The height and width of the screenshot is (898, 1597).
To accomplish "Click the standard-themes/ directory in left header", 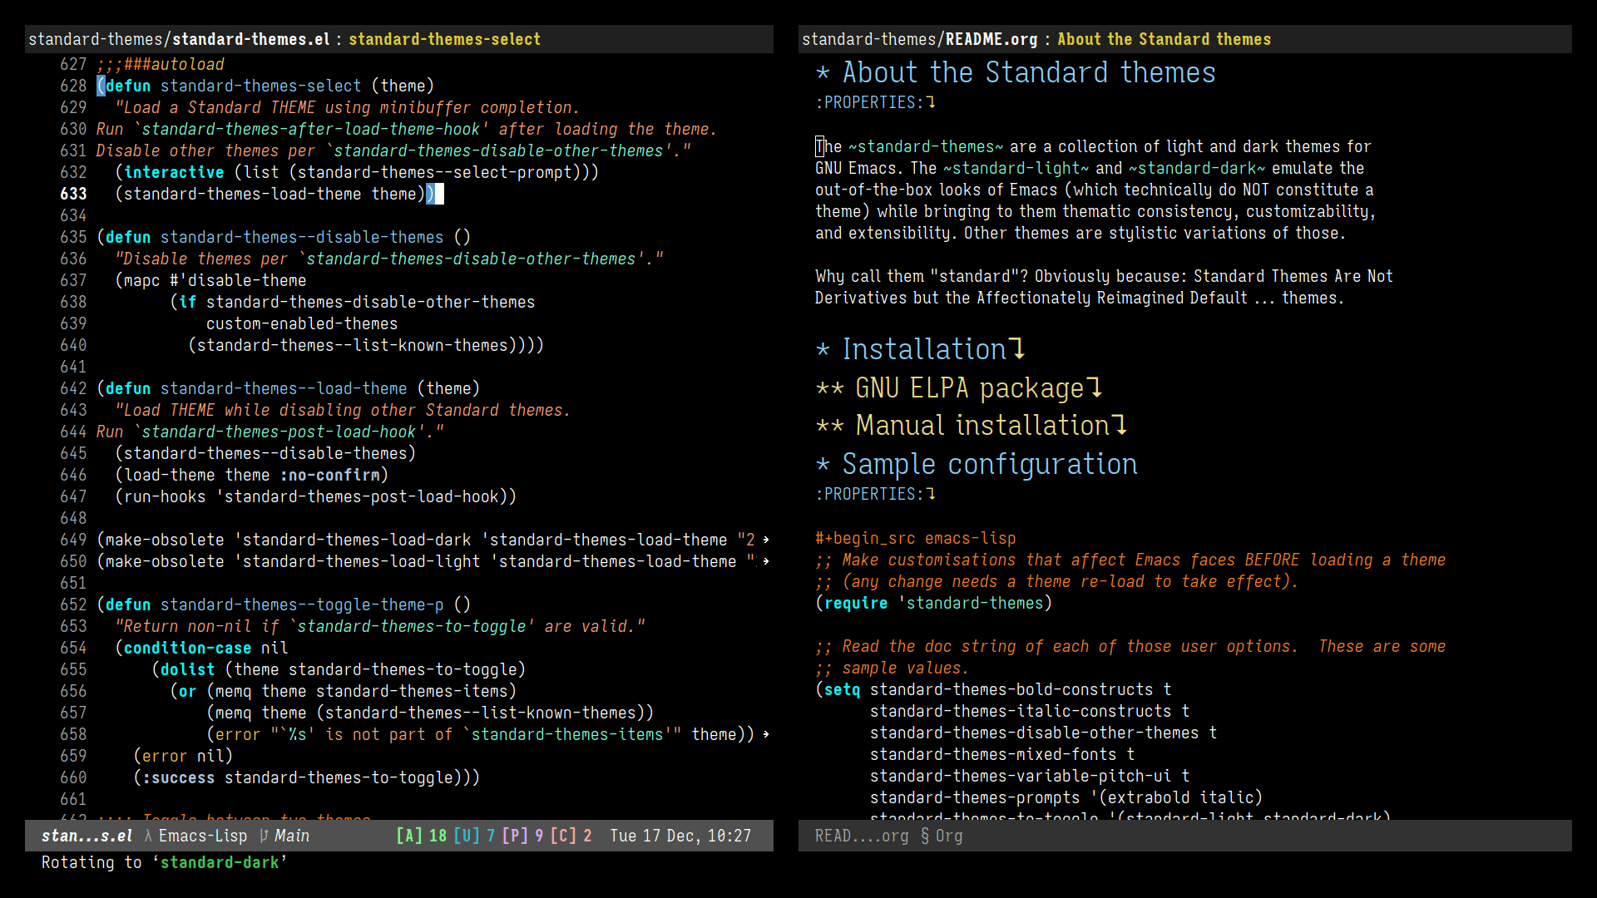I will pos(100,39).
